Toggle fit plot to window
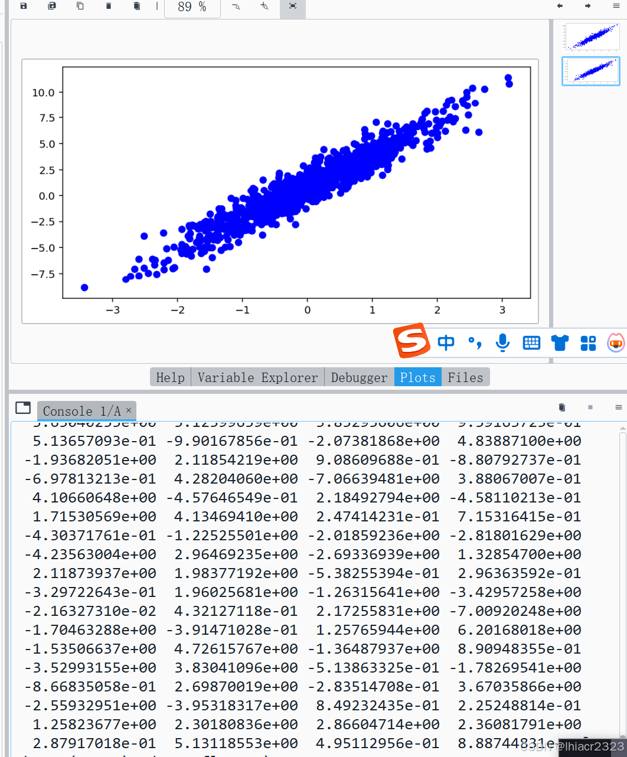The image size is (627, 757). click(292, 6)
